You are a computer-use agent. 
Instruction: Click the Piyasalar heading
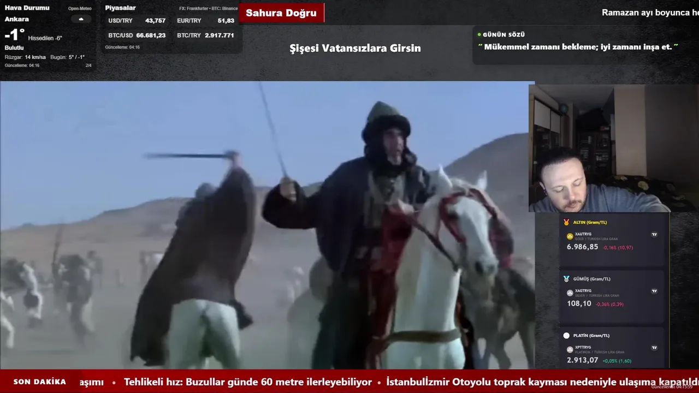[120, 8]
